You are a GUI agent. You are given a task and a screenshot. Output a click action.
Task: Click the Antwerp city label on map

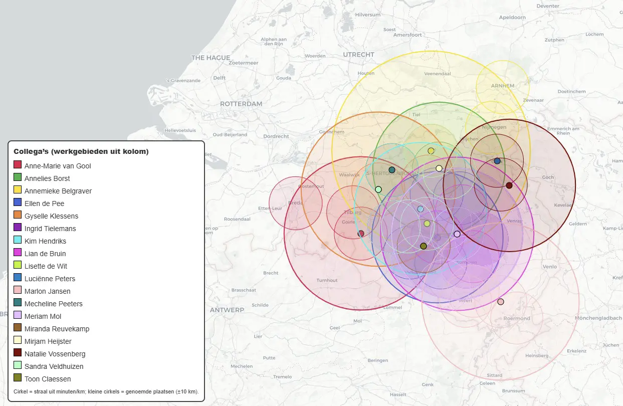pyautogui.click(x=227, y=310)
